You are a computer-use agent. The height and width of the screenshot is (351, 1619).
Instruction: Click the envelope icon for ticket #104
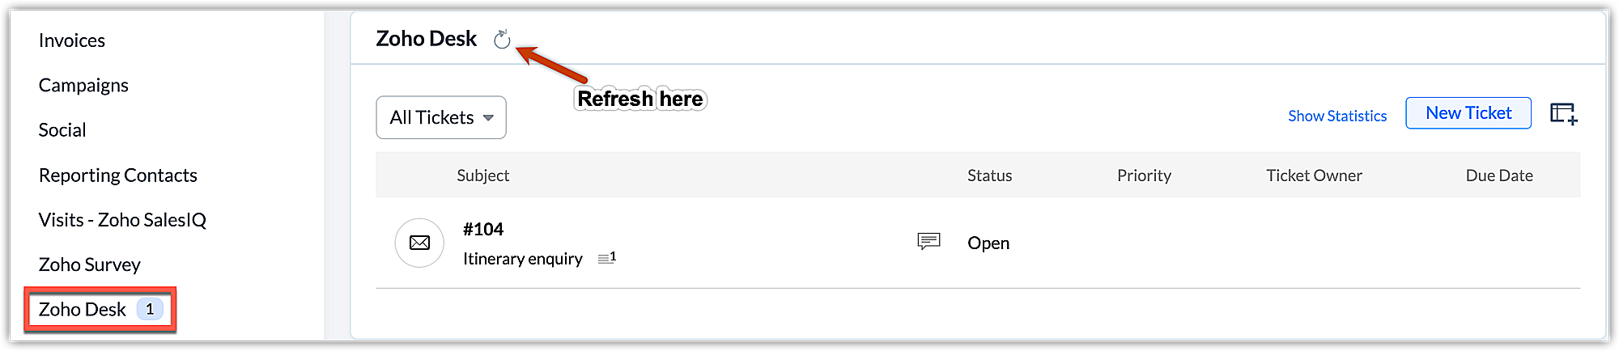419,243
